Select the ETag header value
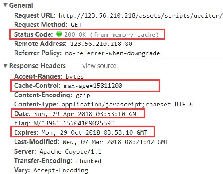Viewport: 223px width, 174px height. tap(74, 123)
